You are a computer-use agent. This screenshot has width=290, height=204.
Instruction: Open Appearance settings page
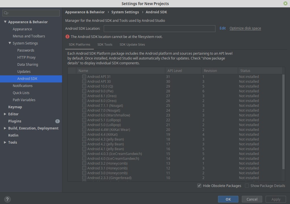tap(22, 29)
